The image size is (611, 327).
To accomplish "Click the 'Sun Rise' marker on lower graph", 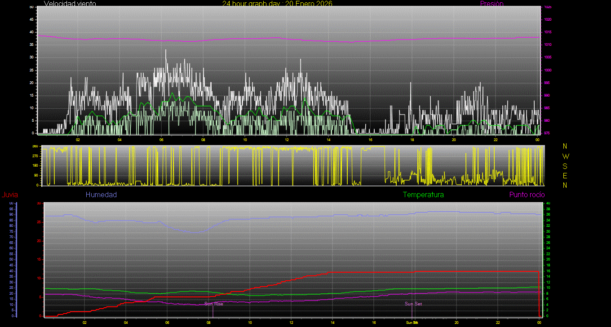I will (x=213, y=304).
